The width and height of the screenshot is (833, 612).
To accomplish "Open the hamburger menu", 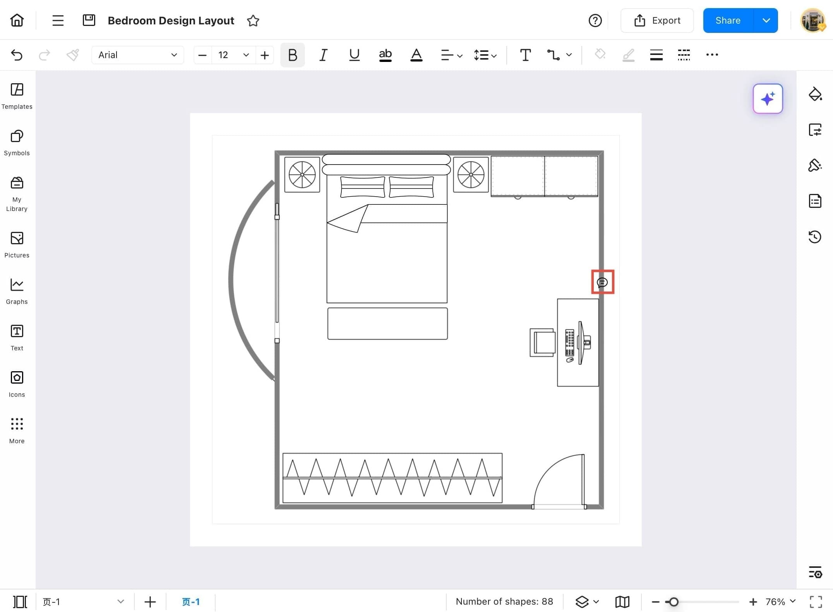I will (58, 20).
